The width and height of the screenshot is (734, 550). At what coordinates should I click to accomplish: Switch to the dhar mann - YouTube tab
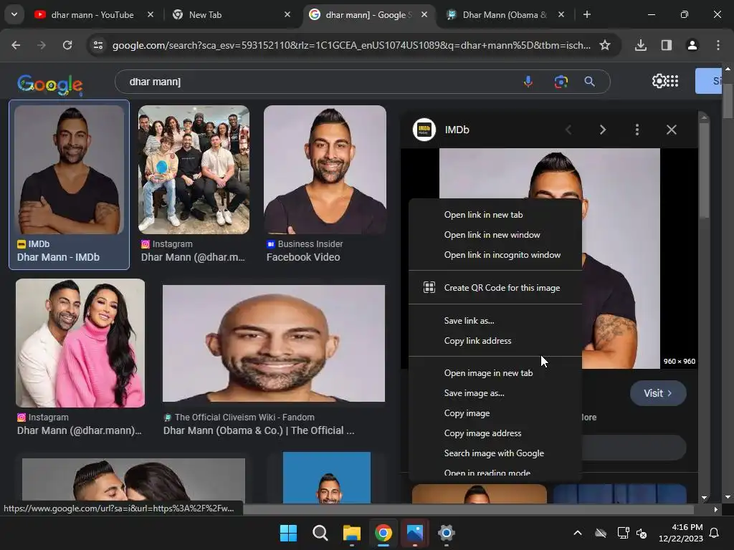(92, 14)
